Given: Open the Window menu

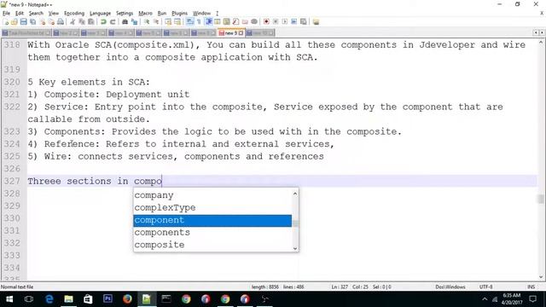Looking at the screenshot, I should click(201, 14).
